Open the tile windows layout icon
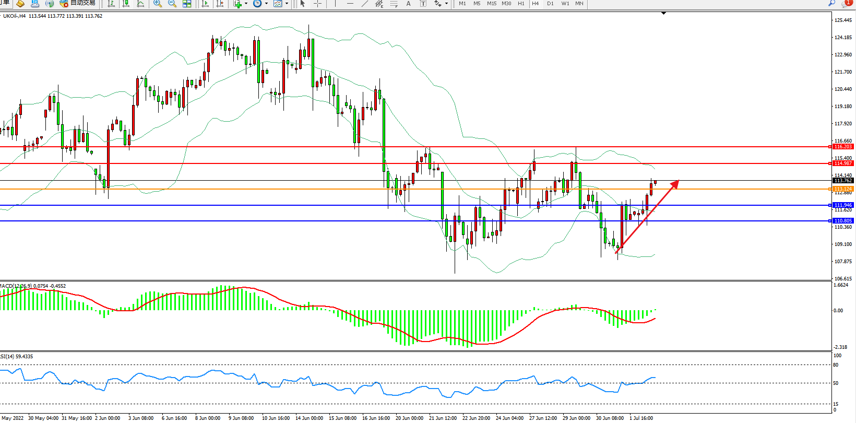Screen dimensions: 856x423 click(187, 4)
